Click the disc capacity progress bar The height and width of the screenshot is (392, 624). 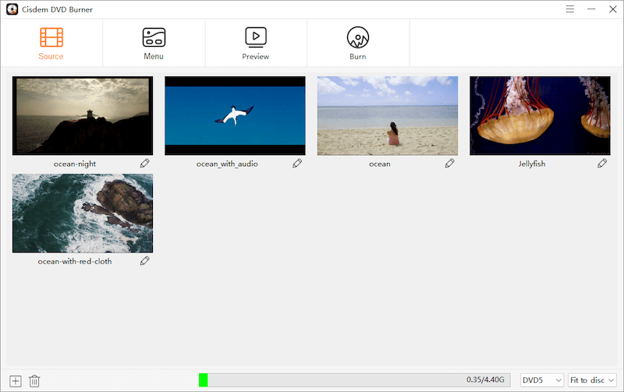point(355,380)
